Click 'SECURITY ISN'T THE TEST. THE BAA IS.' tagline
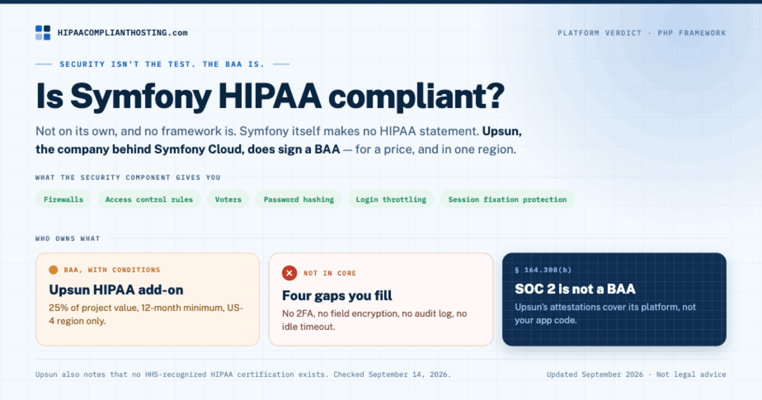The image size is (762, 400). (x=162, y=64)
